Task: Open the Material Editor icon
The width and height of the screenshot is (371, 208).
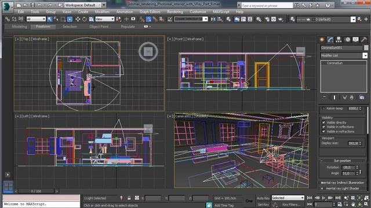Action: click(x=259, y=19)
